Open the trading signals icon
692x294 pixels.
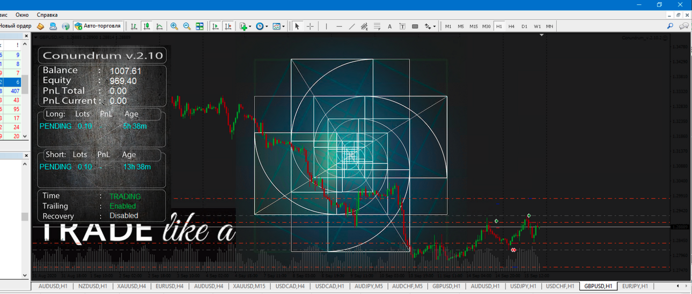53,26
